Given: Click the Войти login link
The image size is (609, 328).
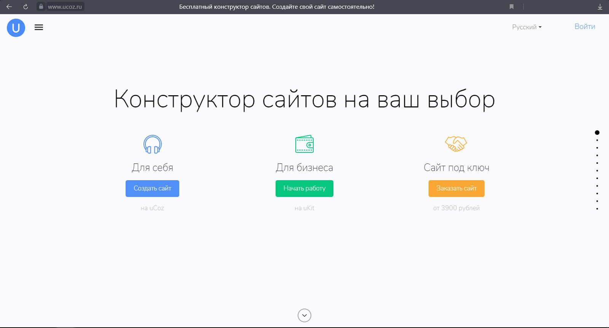Looking at the screenshot, I should (x=585, y=27).
